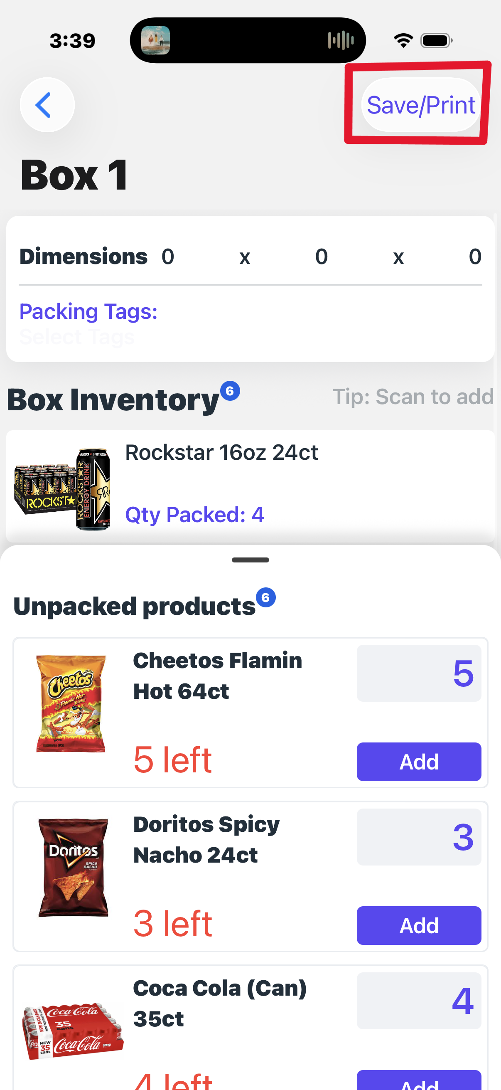Edit the second dimension field
The height and width of the screenshot is (1090, 501).
point(321,257)
